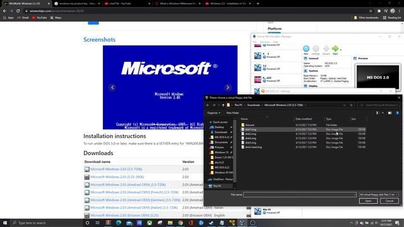Open 'Microsoft Windows 2.03 (5.25-360k)' download link
Viewport: 404px width, 227px height.
point(117,177)
